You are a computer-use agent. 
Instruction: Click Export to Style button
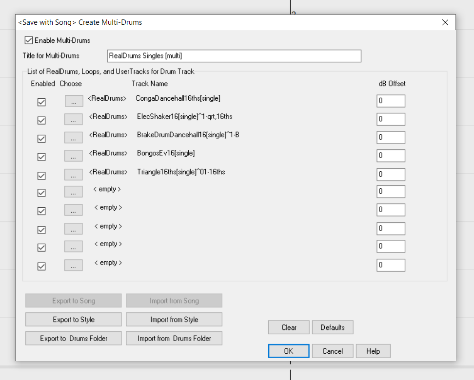pyautogui.click(x=74, y=320)
